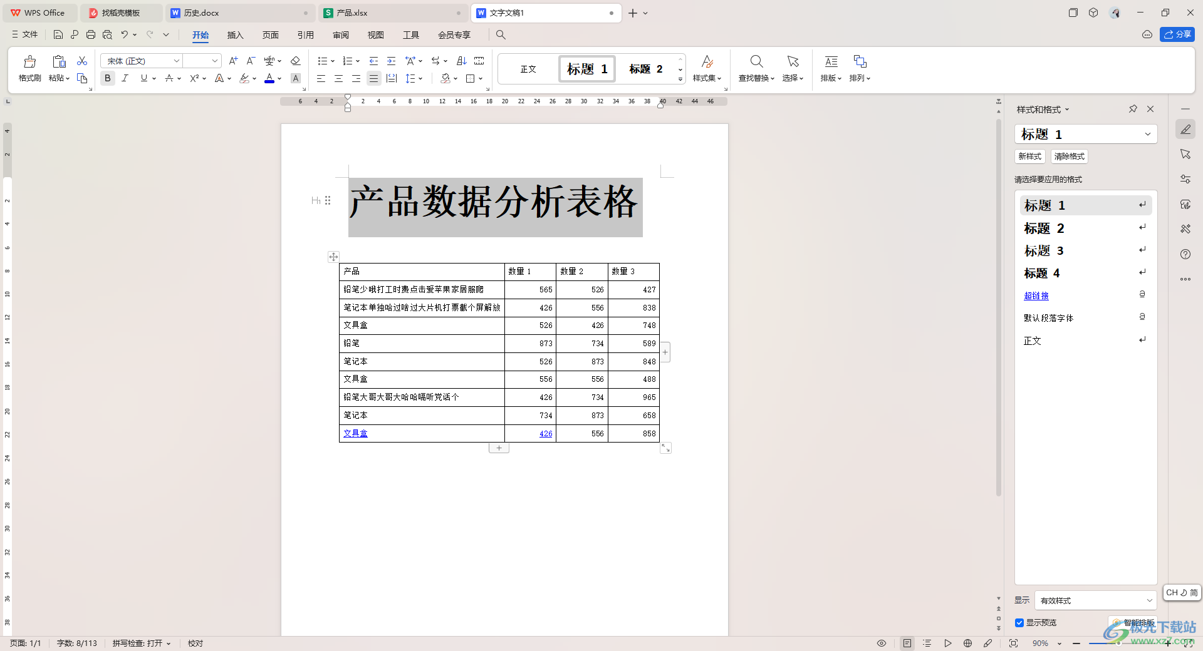The height and width of the screenshot is (651, 1203).
Task: Click the clear formatting eraser icon
Action: (x=296, y=61)
